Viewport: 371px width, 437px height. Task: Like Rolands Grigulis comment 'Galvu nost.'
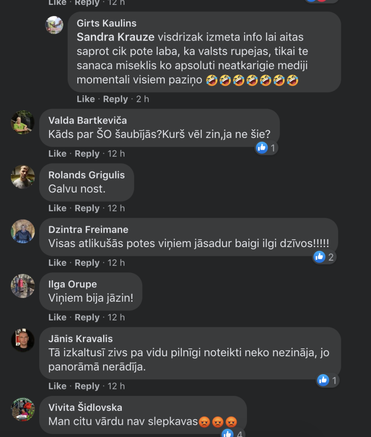tap(58, 208)
